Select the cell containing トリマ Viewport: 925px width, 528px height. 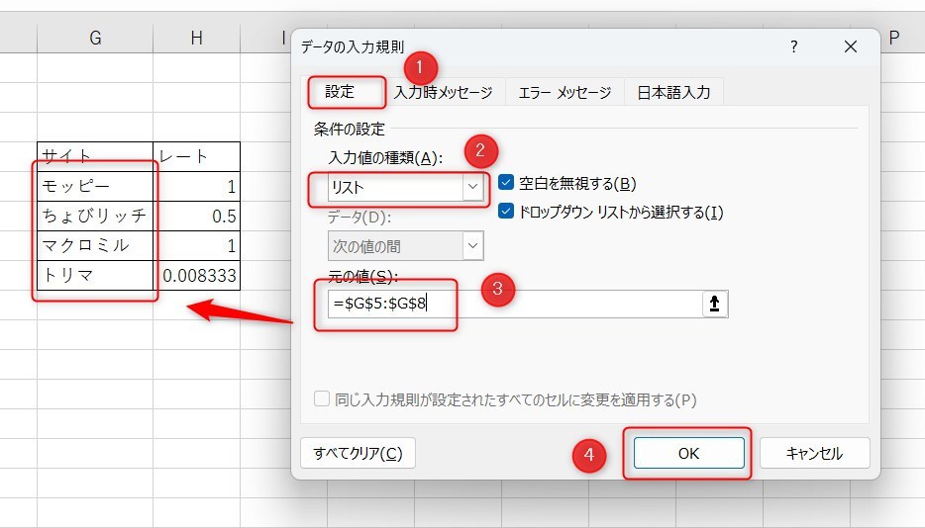coord(95,275)
